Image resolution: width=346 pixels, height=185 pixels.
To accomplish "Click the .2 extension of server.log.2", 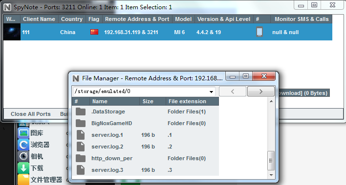I will [x=170, y=147].
